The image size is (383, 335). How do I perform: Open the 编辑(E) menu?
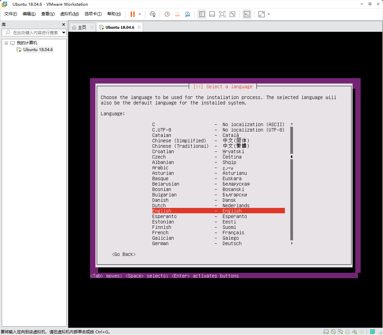(29, 14)
